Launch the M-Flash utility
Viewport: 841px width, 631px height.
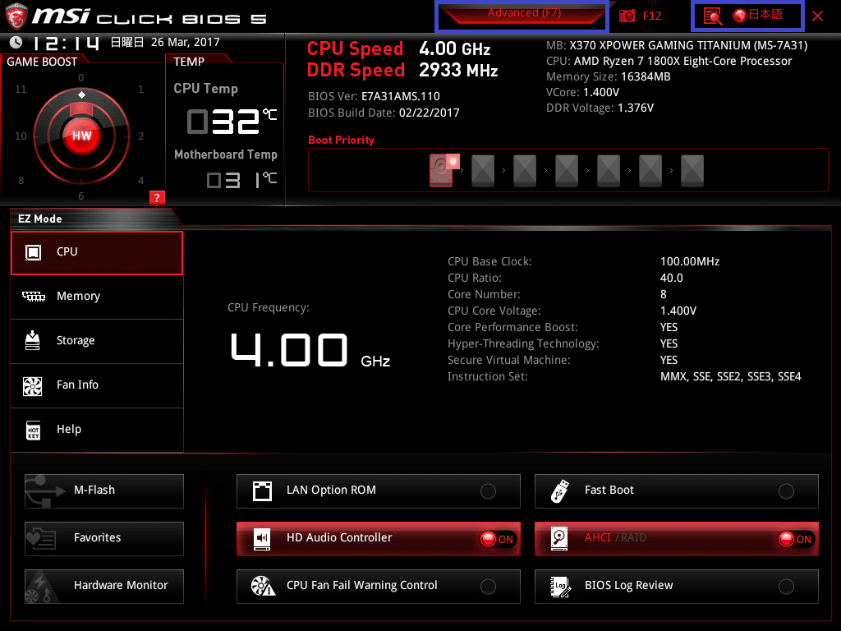[x=104, y=491]
